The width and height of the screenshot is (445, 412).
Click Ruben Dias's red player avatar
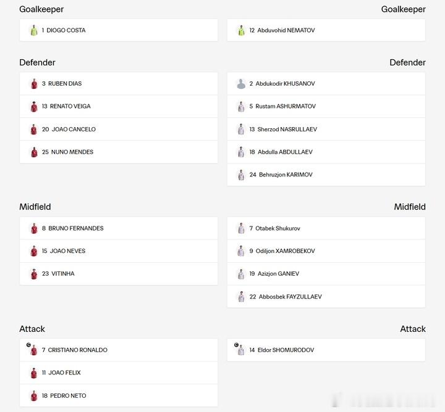click(x=34, y=84)
